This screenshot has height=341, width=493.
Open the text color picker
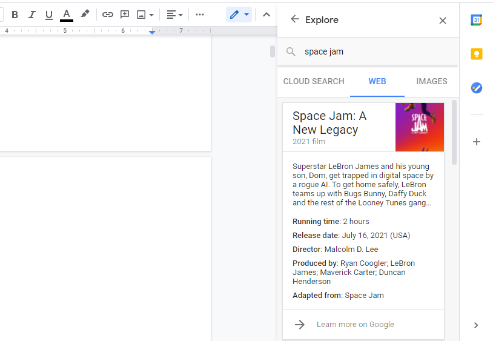tap(67, 15)
